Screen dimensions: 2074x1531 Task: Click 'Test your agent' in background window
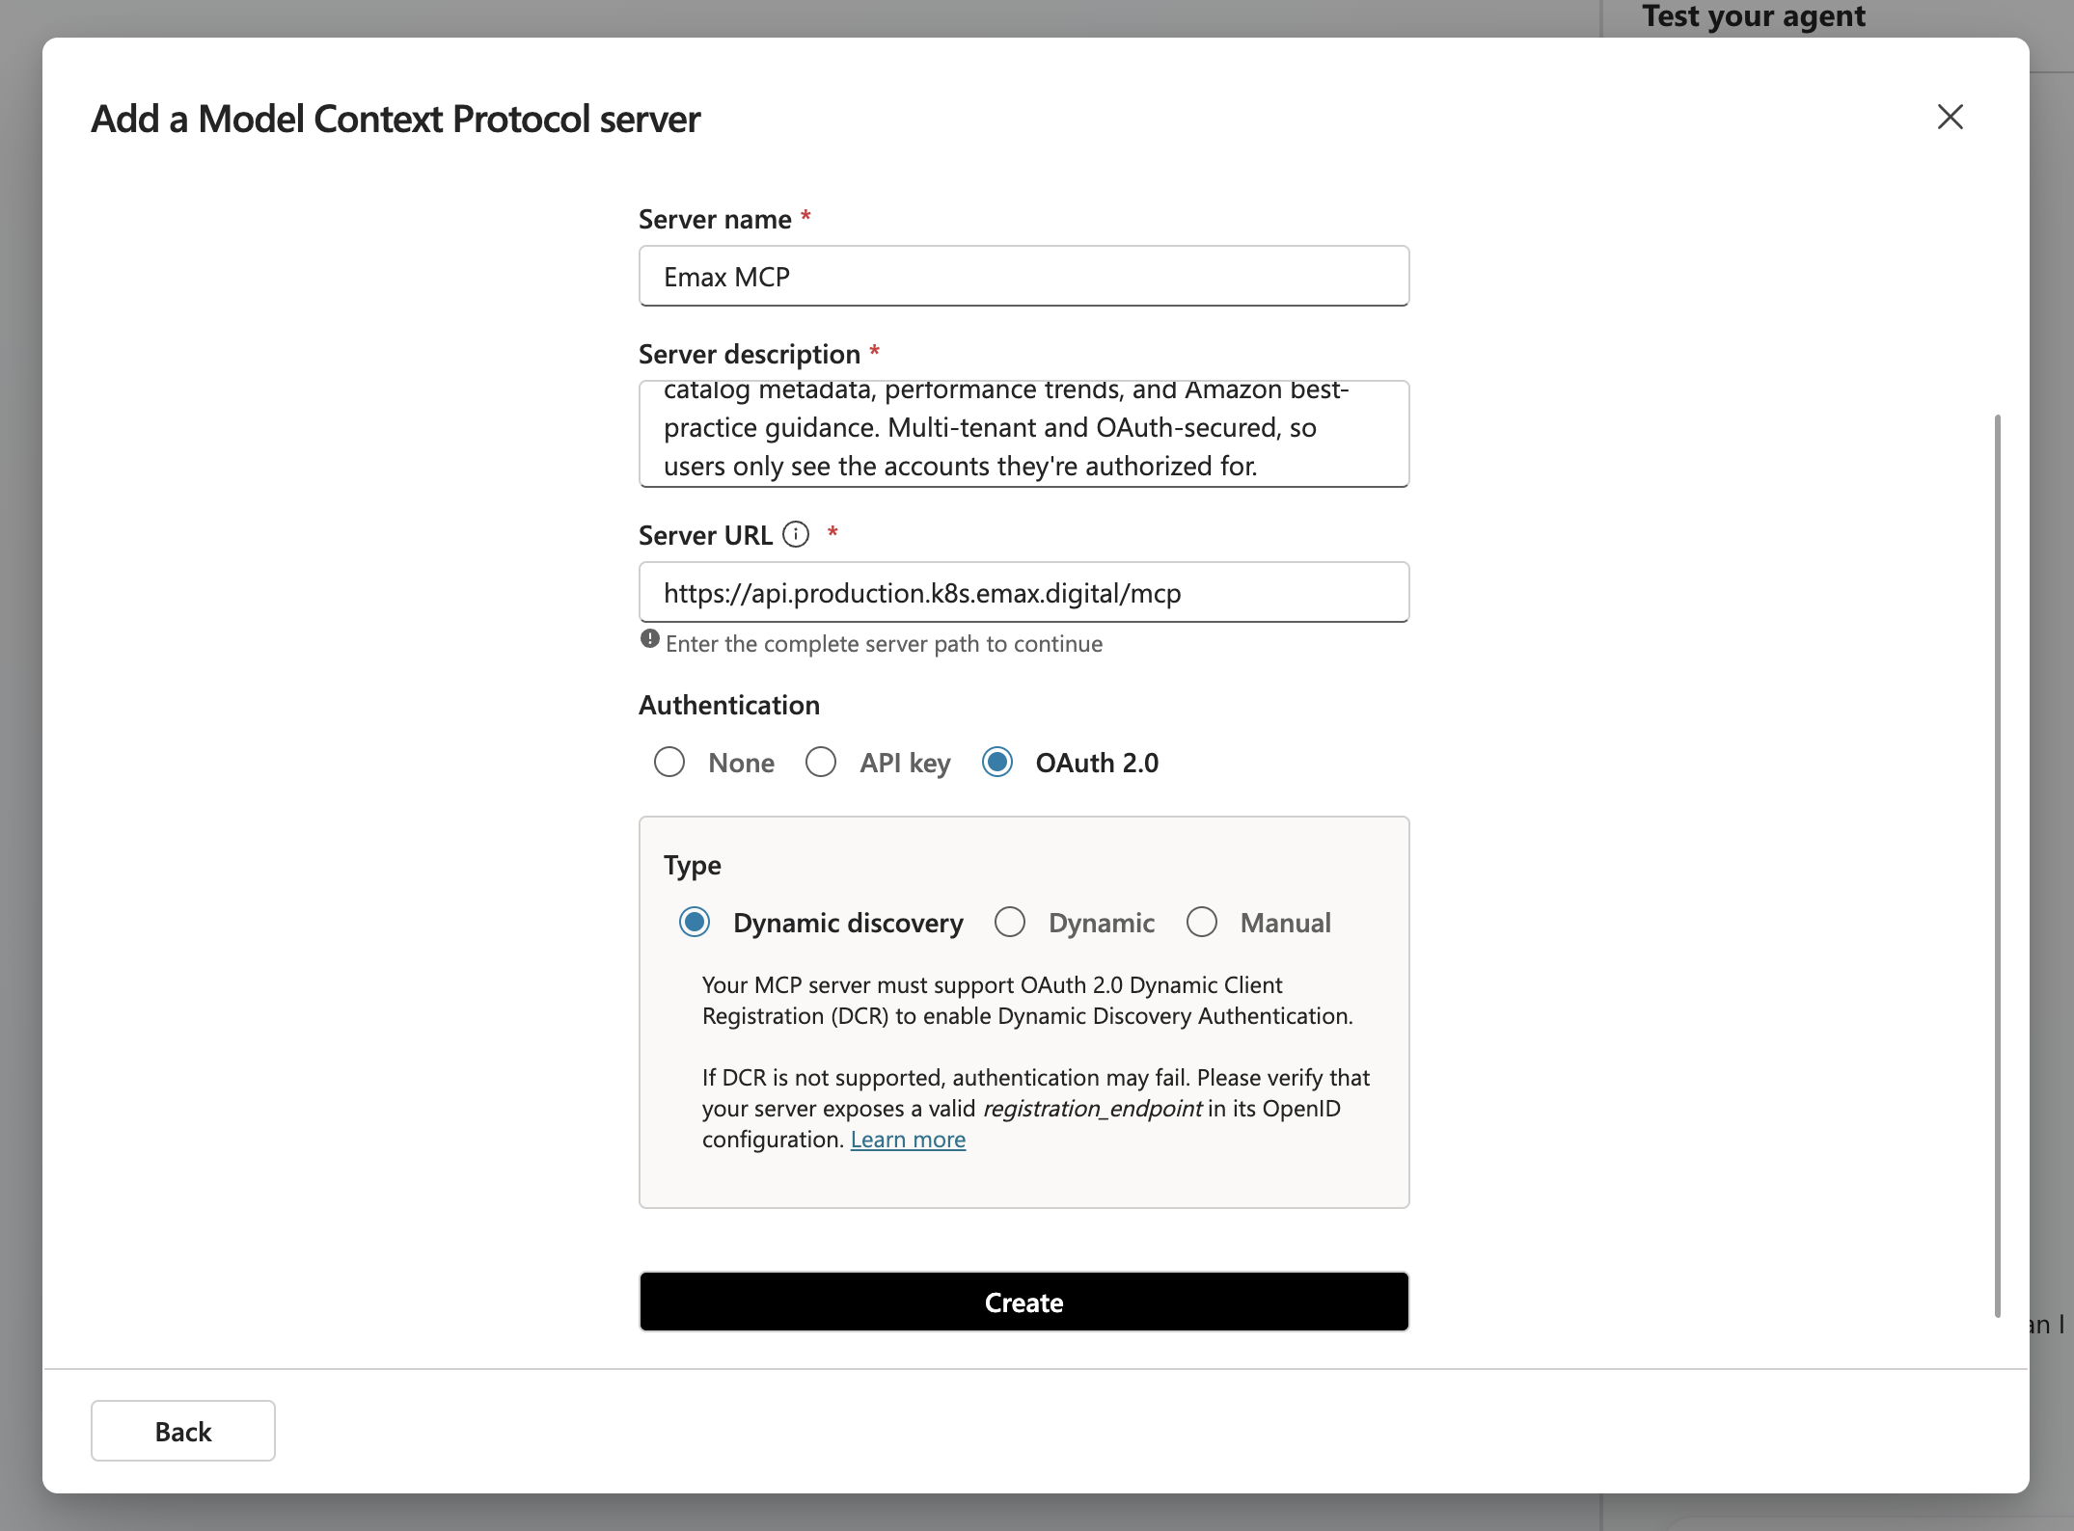(1754, 15)
